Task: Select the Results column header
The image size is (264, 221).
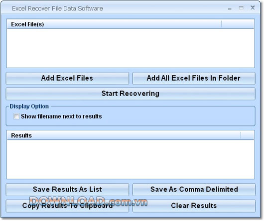Action: tap(124, 135)
